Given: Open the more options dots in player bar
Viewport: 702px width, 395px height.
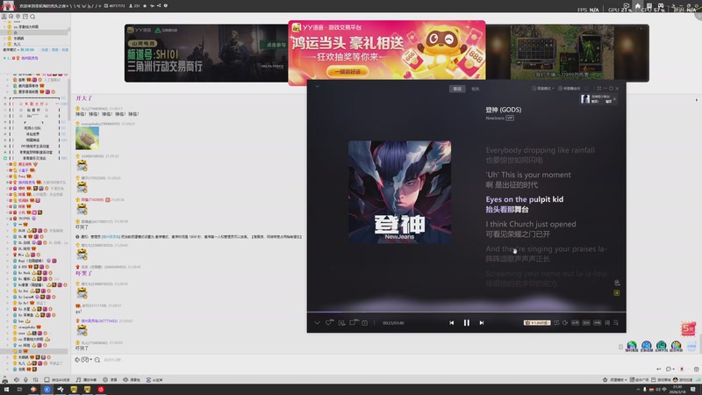Looking at the screenshot, I should (375, 322).
